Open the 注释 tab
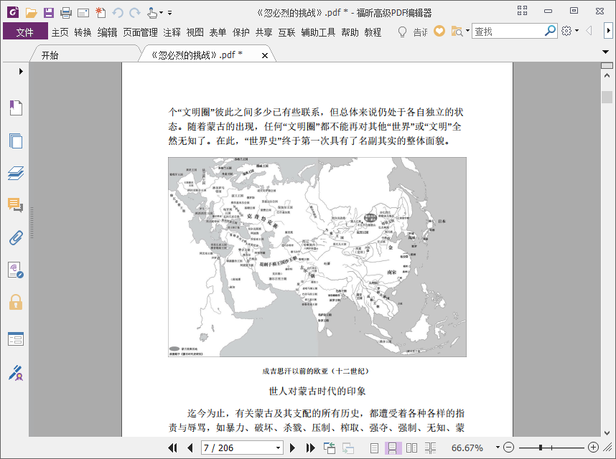 coord(172,32)
